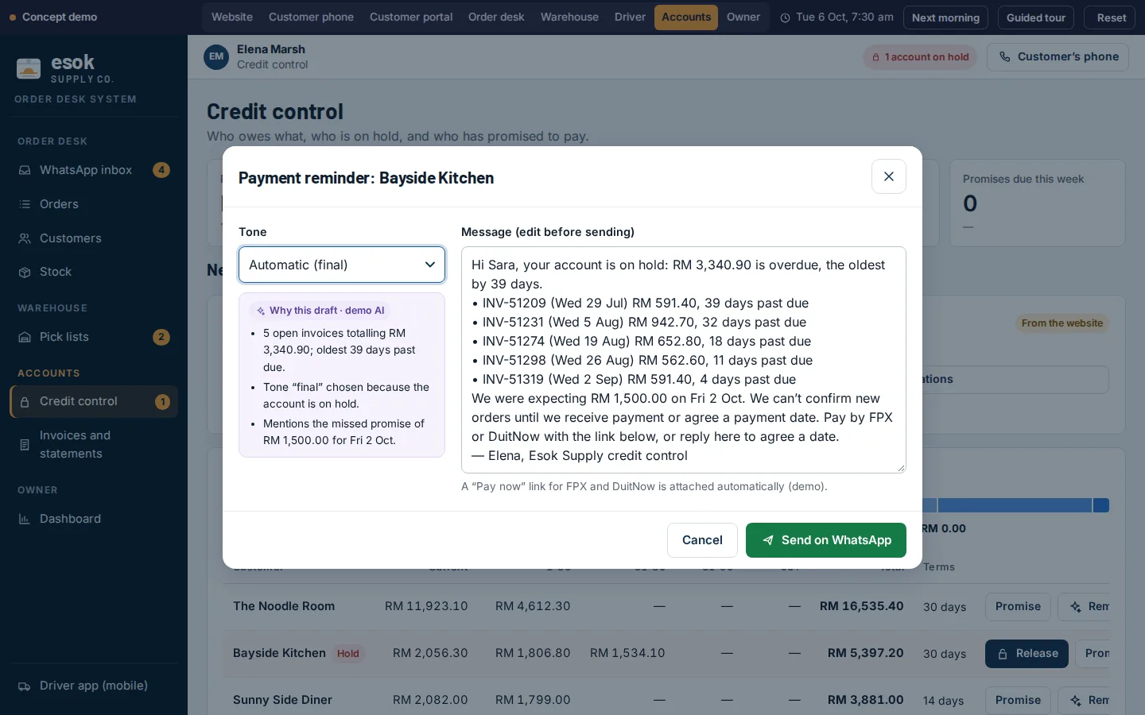The image size is (1145, 715).
Task: Click the Pick lists icon
Action: point(25,337)
